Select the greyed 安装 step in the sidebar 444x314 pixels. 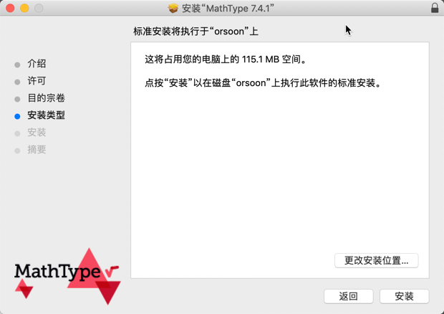(x=37, y=133)
